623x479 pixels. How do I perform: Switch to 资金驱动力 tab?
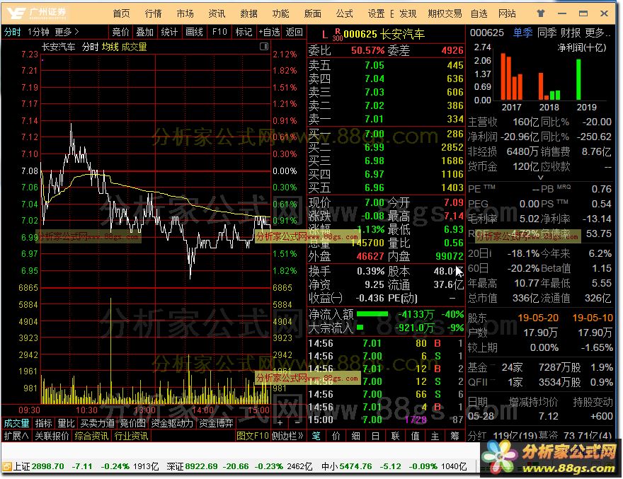point(172,423)
